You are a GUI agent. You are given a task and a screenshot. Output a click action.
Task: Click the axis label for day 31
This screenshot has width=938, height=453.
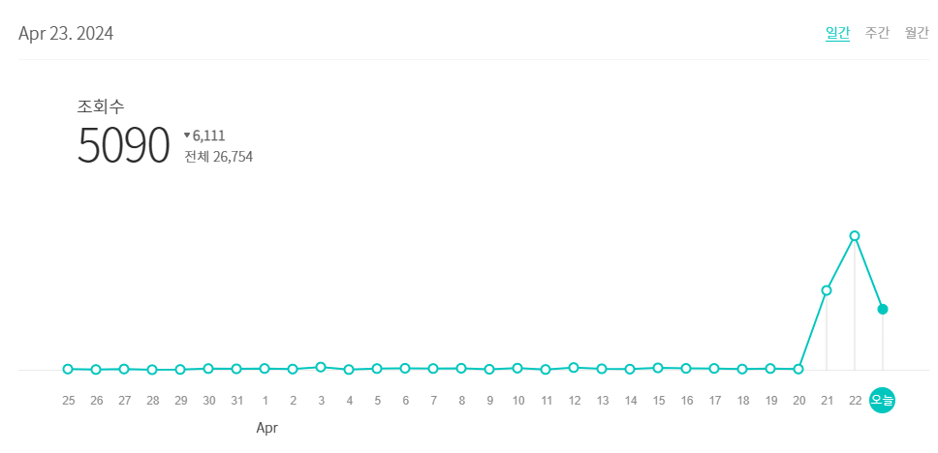236,401
